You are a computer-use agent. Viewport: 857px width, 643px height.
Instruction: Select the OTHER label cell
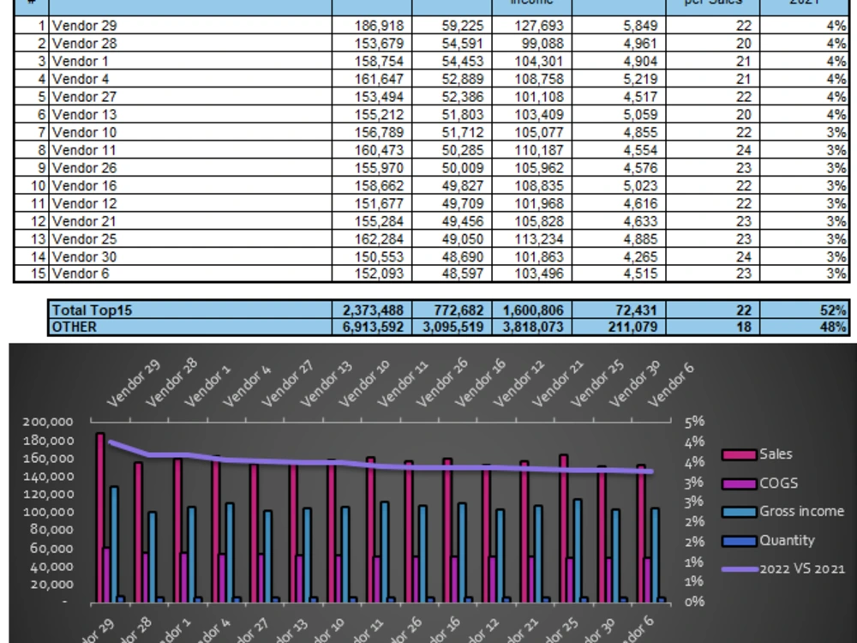click(190, 327)
